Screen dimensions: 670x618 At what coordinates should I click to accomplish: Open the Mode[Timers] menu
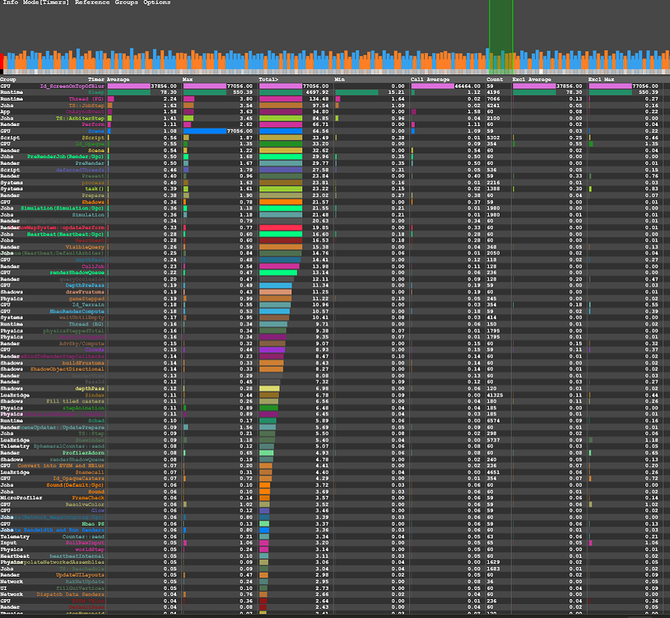tap(46, 2)
